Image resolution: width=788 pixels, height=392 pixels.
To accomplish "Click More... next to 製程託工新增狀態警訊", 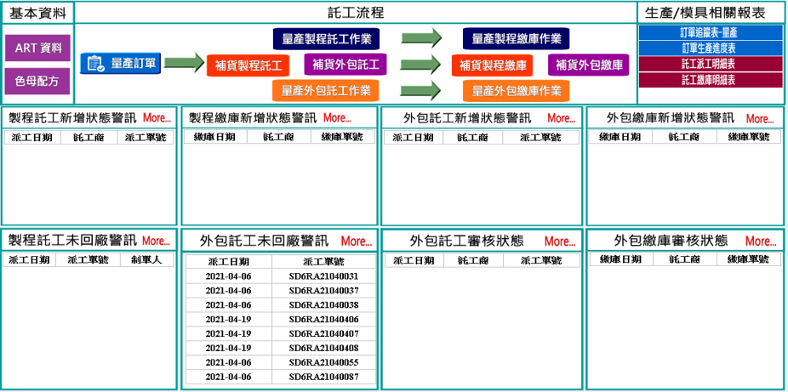I will [x=157, y=118].
